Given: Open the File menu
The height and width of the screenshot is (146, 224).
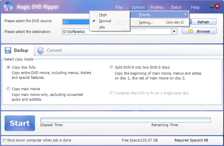Looking at the screenshot, I should coord(119,7).
